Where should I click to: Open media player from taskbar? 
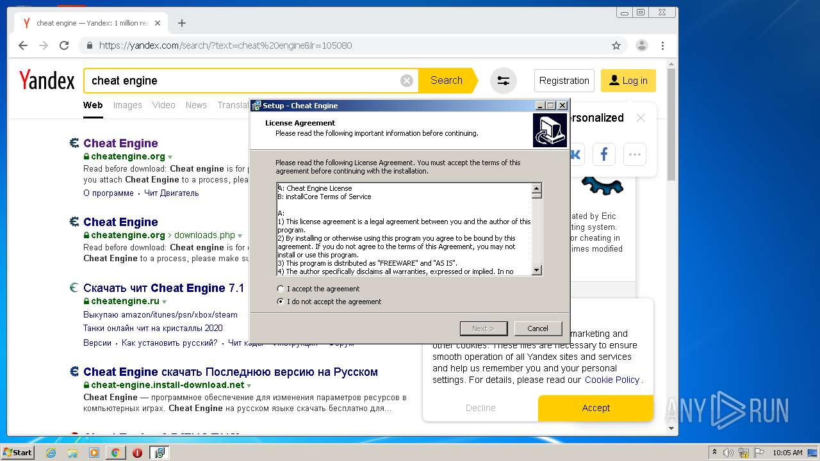[x=94, y=453]
